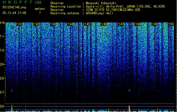
Task: Select the 2146 time marker
Action: pos(103,24)
